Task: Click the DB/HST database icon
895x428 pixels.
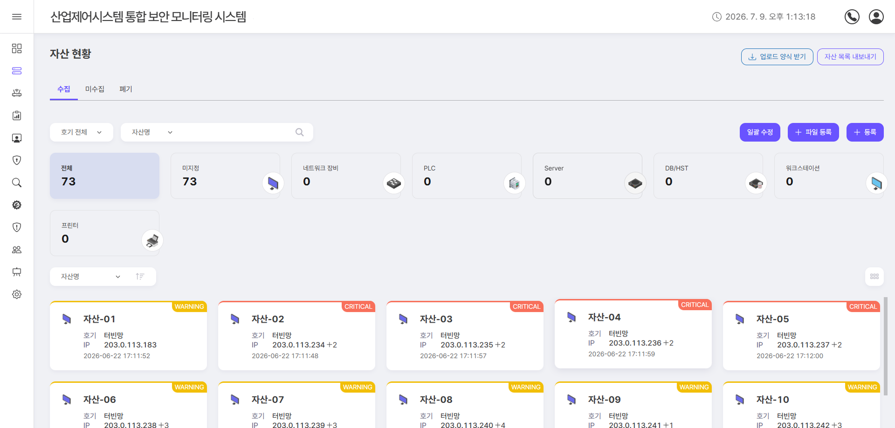Action: point(756,183)
